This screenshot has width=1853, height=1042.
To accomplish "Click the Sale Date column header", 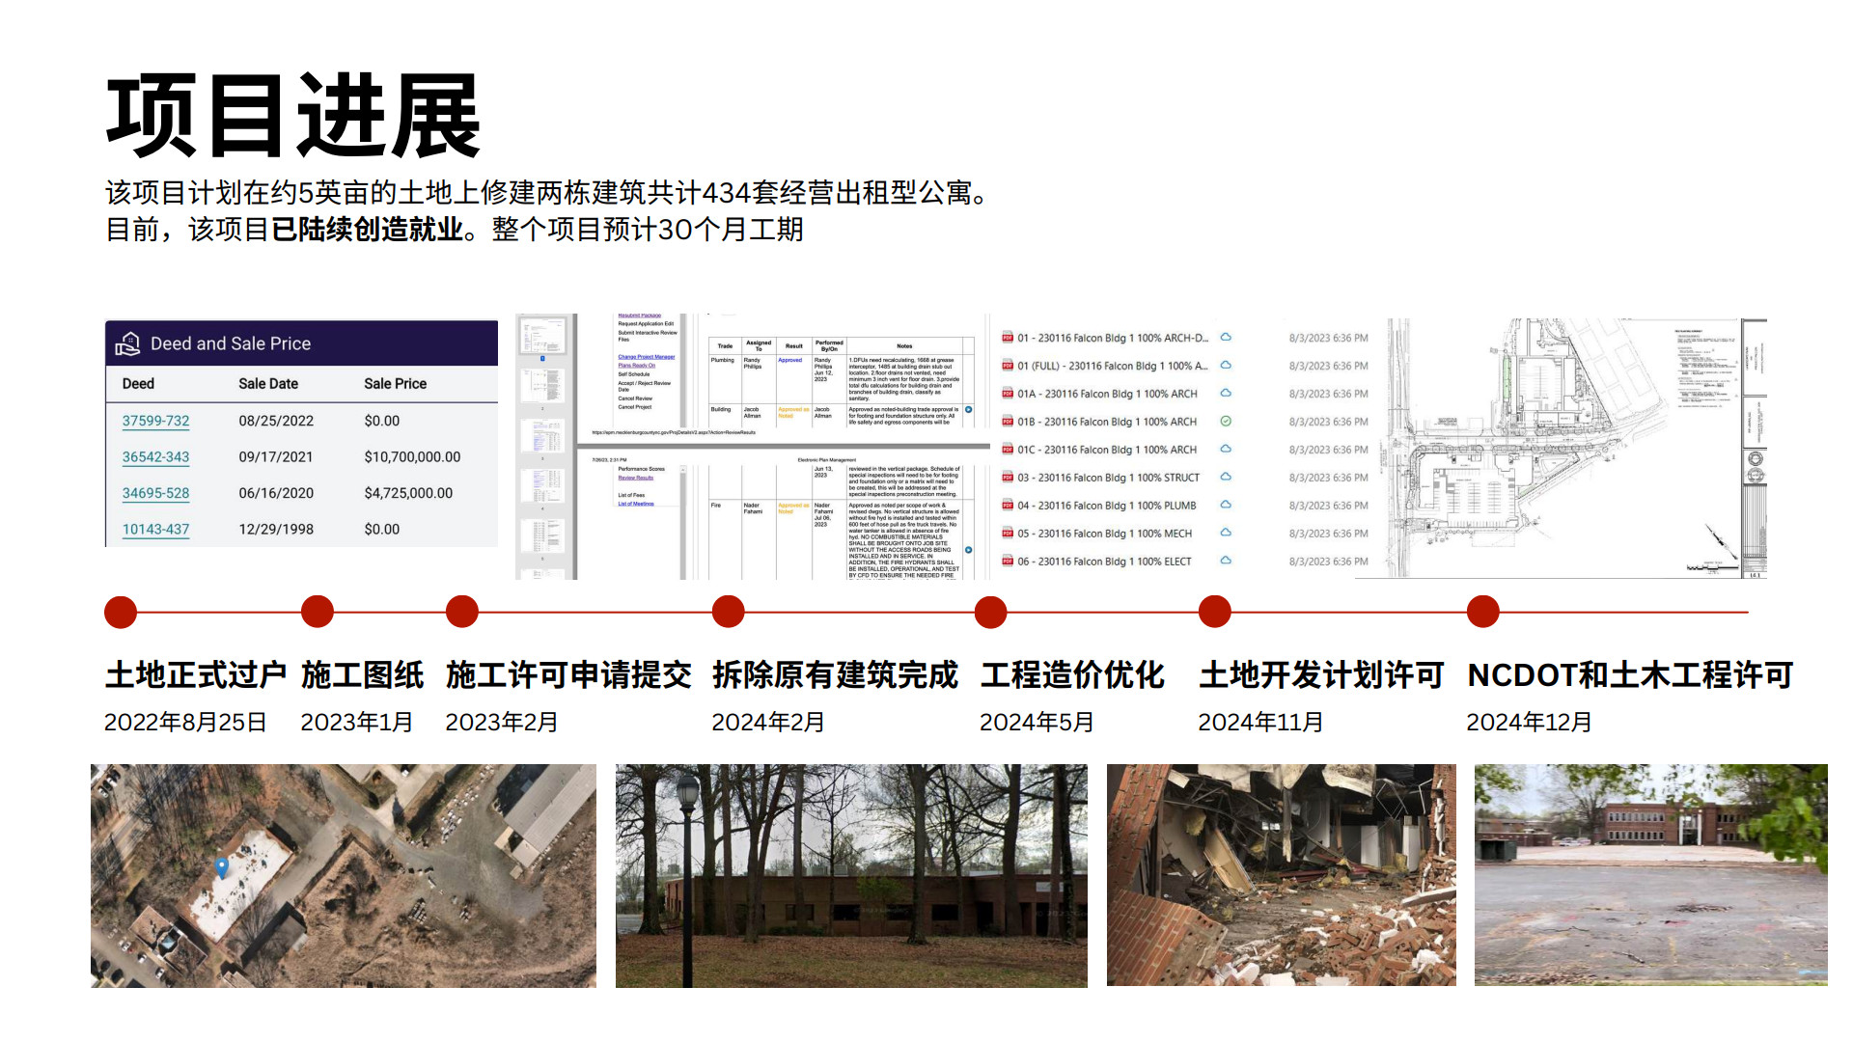I will 268,384.
